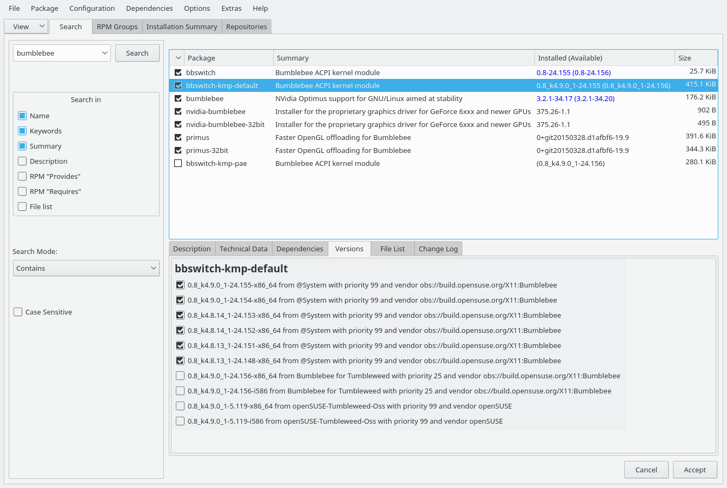
Task: Click primus package status icon
Action: point(178,137)
